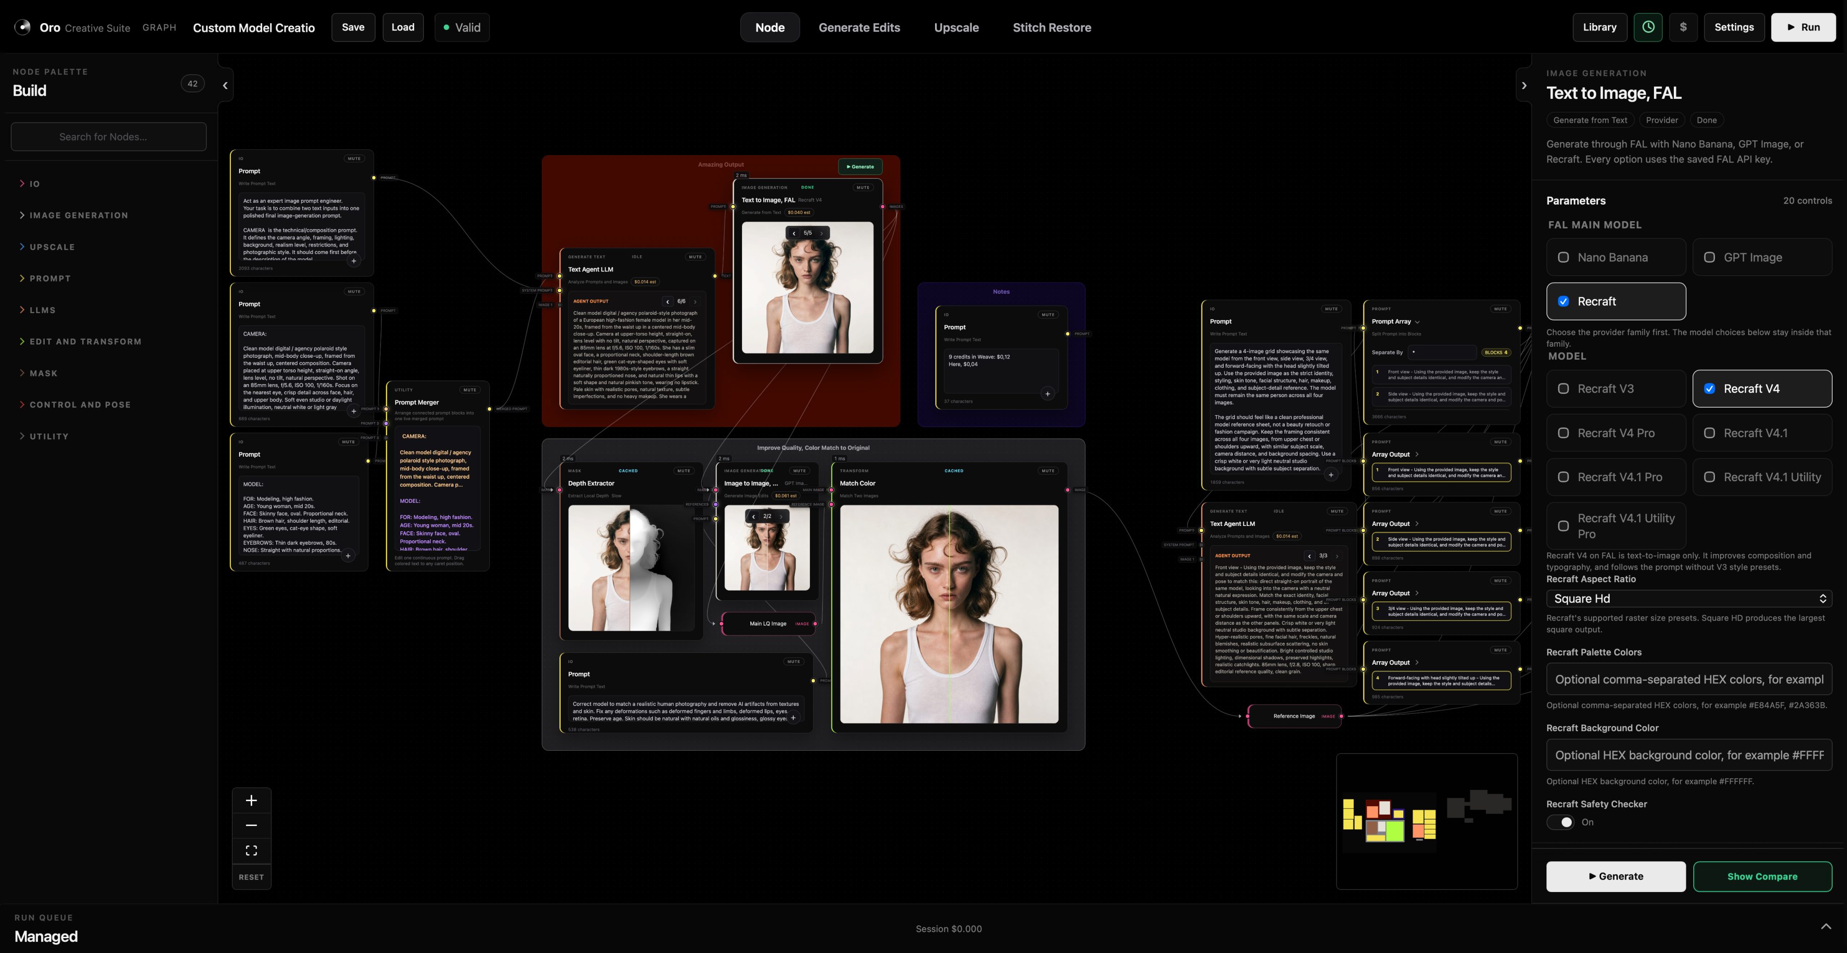Toggle the Recraft Safety Checker switch

click(1561, 822)
